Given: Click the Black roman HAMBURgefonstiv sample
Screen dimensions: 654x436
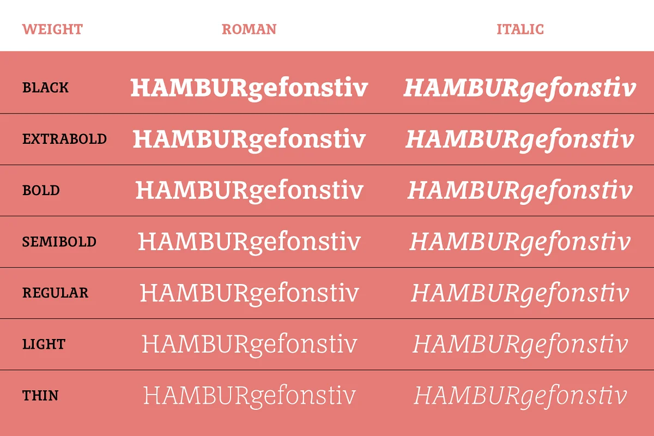Looking at the screenshot, I should point(249,89).
